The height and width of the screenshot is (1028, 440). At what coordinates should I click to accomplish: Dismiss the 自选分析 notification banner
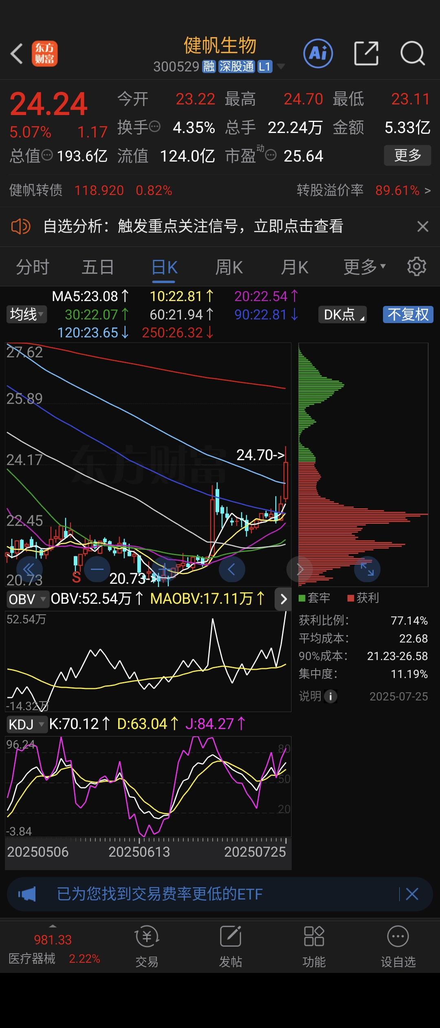tap(423, 226)
